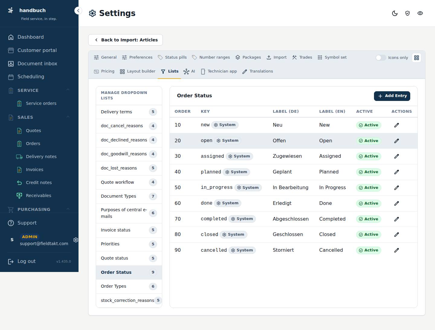This screenshot has height=330, width=435.
Task: Click the eye icon in header
Action: click(x=420, y=13)
